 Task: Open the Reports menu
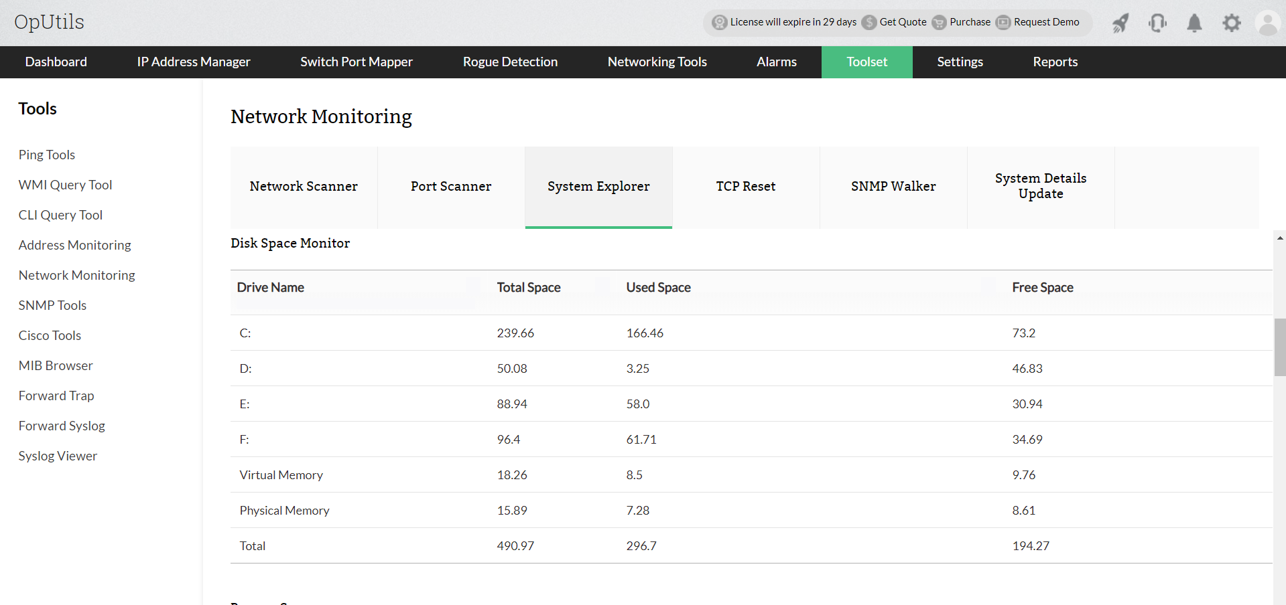[x=1055, y=62]
